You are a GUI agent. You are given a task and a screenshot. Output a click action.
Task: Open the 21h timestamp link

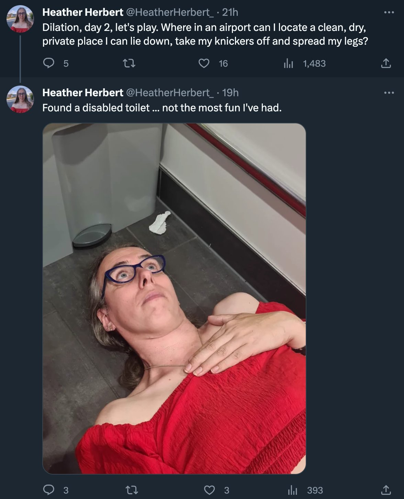pos(230,12)
